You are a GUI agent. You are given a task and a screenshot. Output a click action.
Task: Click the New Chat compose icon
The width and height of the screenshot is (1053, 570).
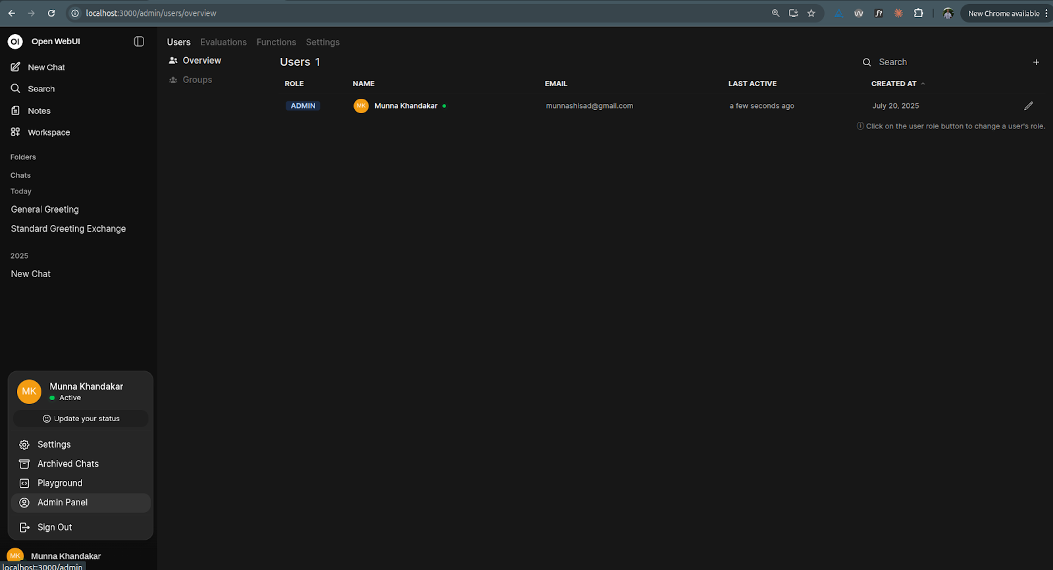16,67
